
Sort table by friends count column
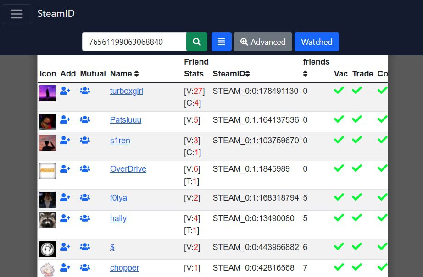[x=306, y=74]
